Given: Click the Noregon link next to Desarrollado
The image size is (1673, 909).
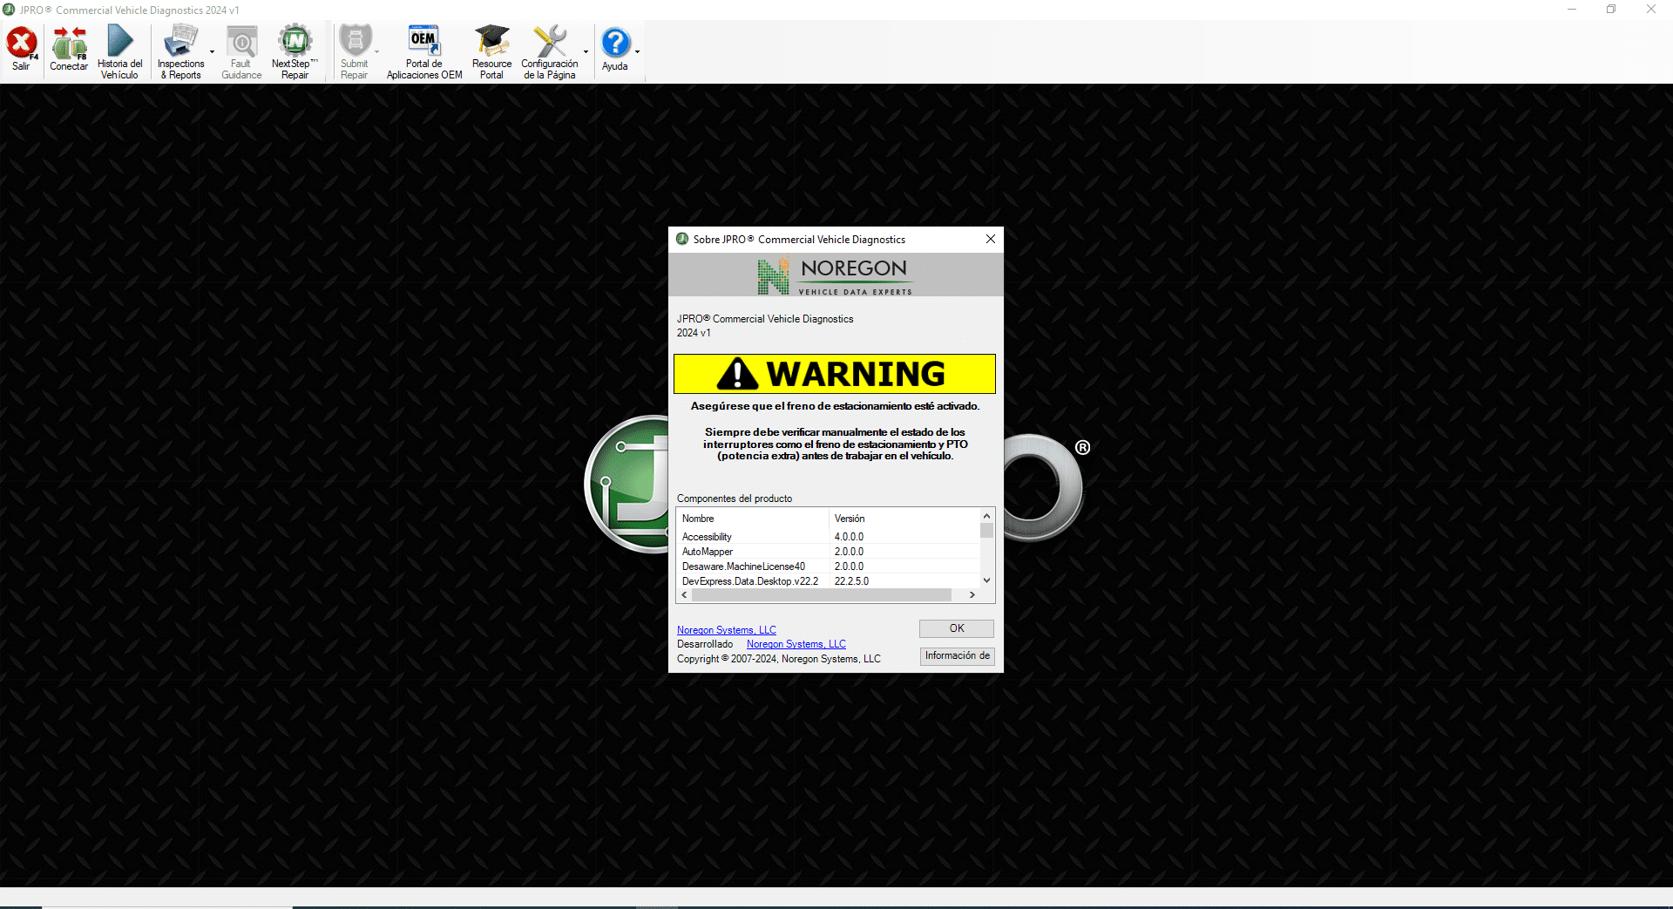Looking at the screenshot, I should click(796, 644).
